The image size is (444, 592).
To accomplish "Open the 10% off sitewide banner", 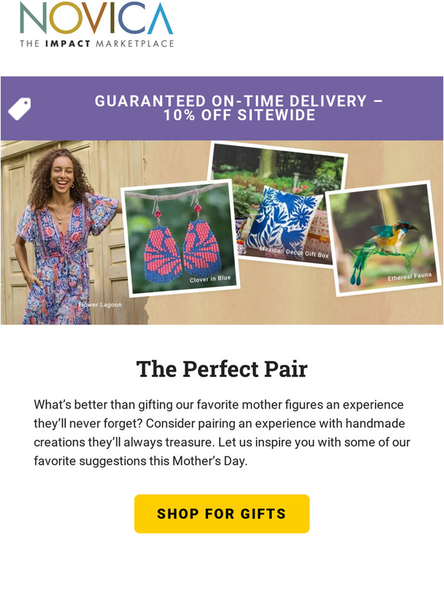I will [x=222, y=109].
